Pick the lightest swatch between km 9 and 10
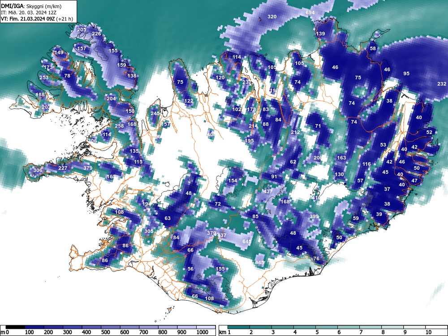The image size is (448, 336). tap(414, 327)
